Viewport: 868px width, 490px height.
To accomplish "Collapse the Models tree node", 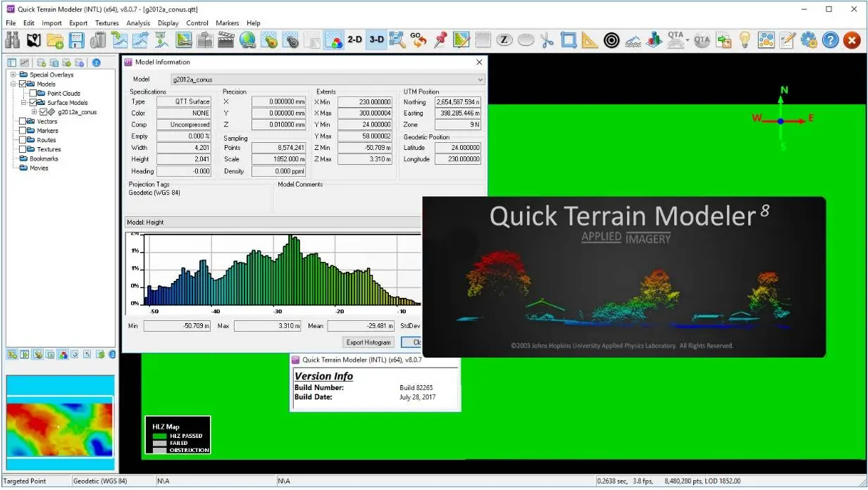I will 13,84.
